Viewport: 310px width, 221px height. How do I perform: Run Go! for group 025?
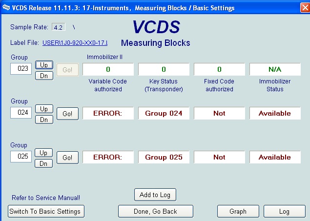tap(68, 158)
